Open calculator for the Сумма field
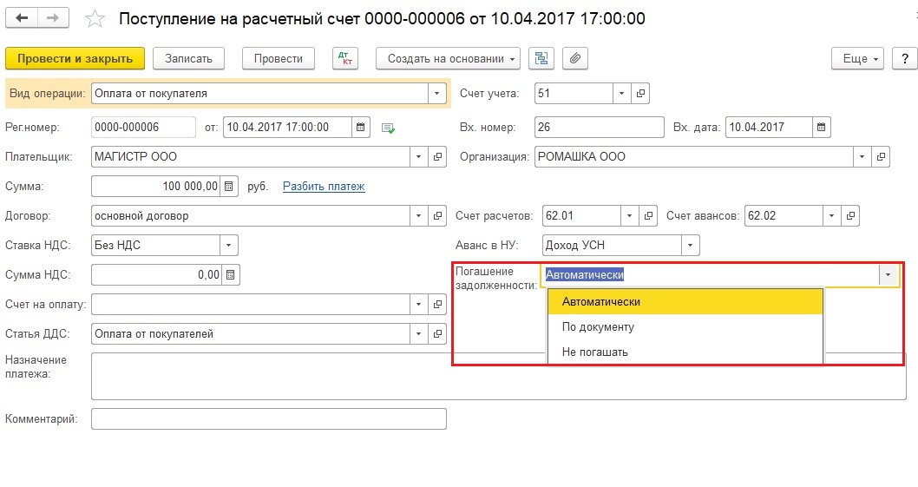The image size is (918, 487). pos(229,187)
